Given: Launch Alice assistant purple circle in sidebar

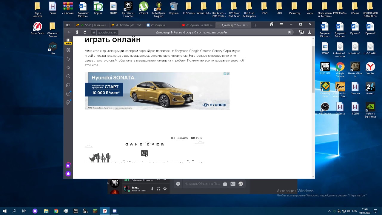Looking at the screenshot, I should tap(68, 173).
